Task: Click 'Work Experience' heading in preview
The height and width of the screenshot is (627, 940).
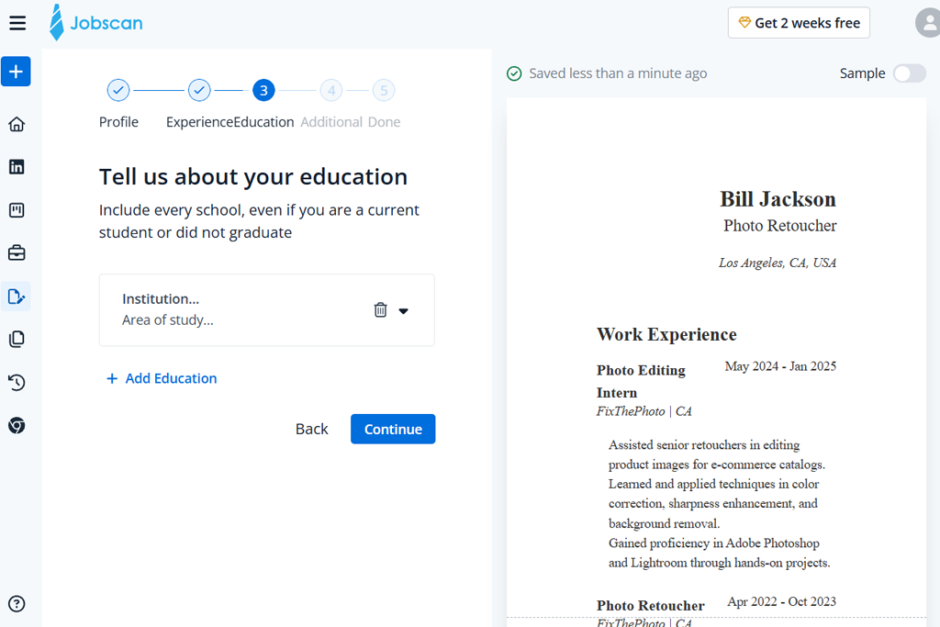Action: coord(666,334)
